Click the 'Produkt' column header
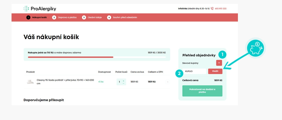 point(31,72)
